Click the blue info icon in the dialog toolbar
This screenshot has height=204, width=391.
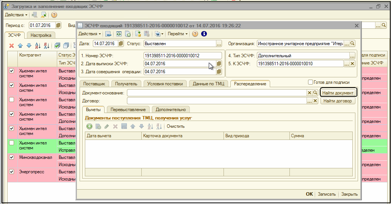click(x=204, y=34)
